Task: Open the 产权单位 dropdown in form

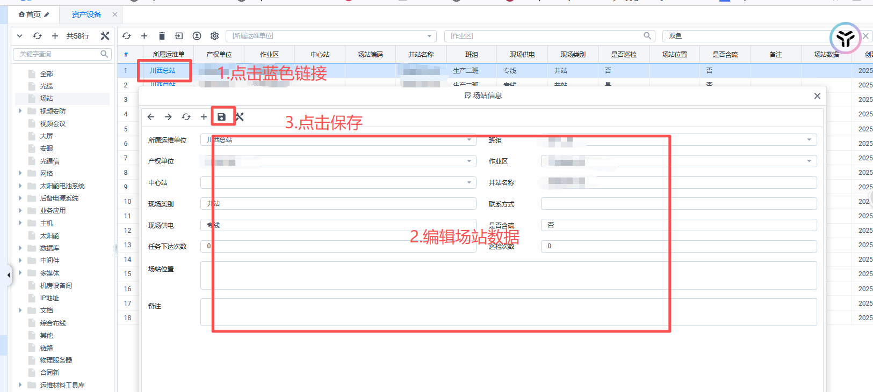Action: click(x=469, y=161)
